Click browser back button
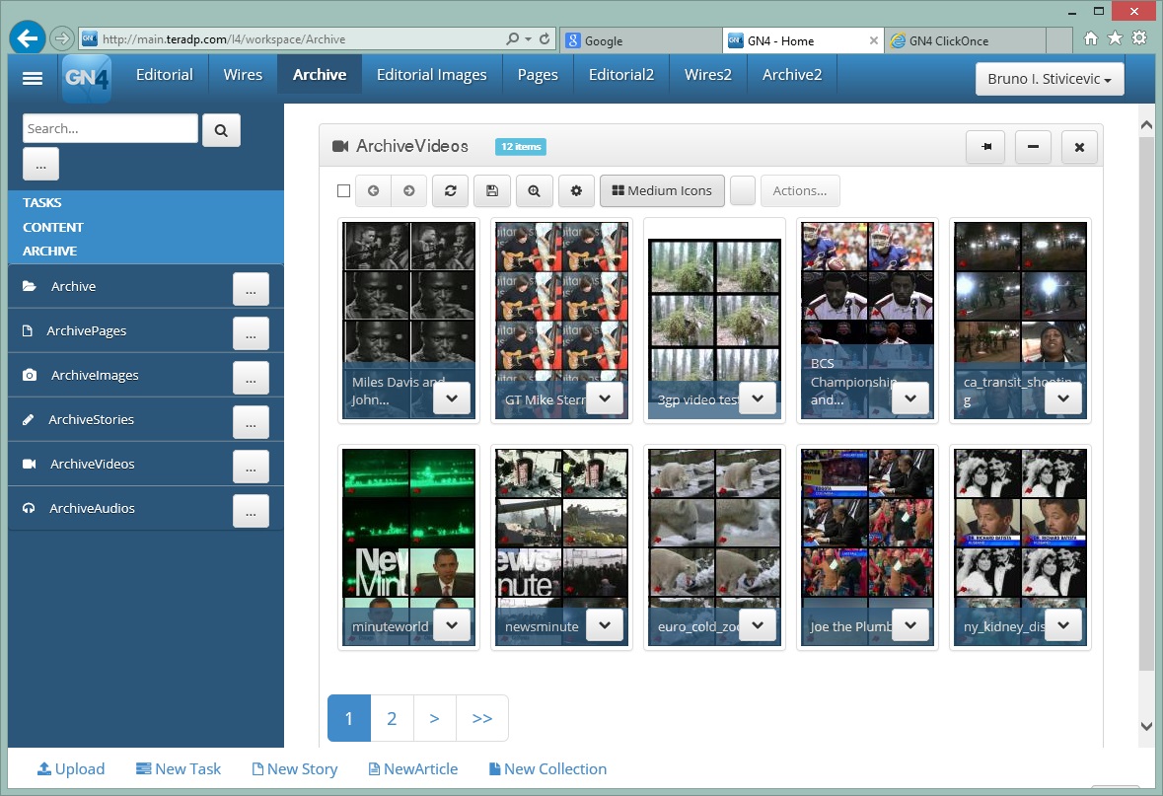The image size is (1163, 796). (28, 37)
